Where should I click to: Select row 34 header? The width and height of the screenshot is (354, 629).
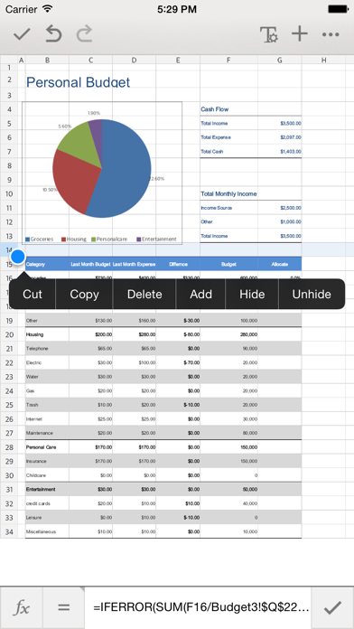click(x=9, y=532)
